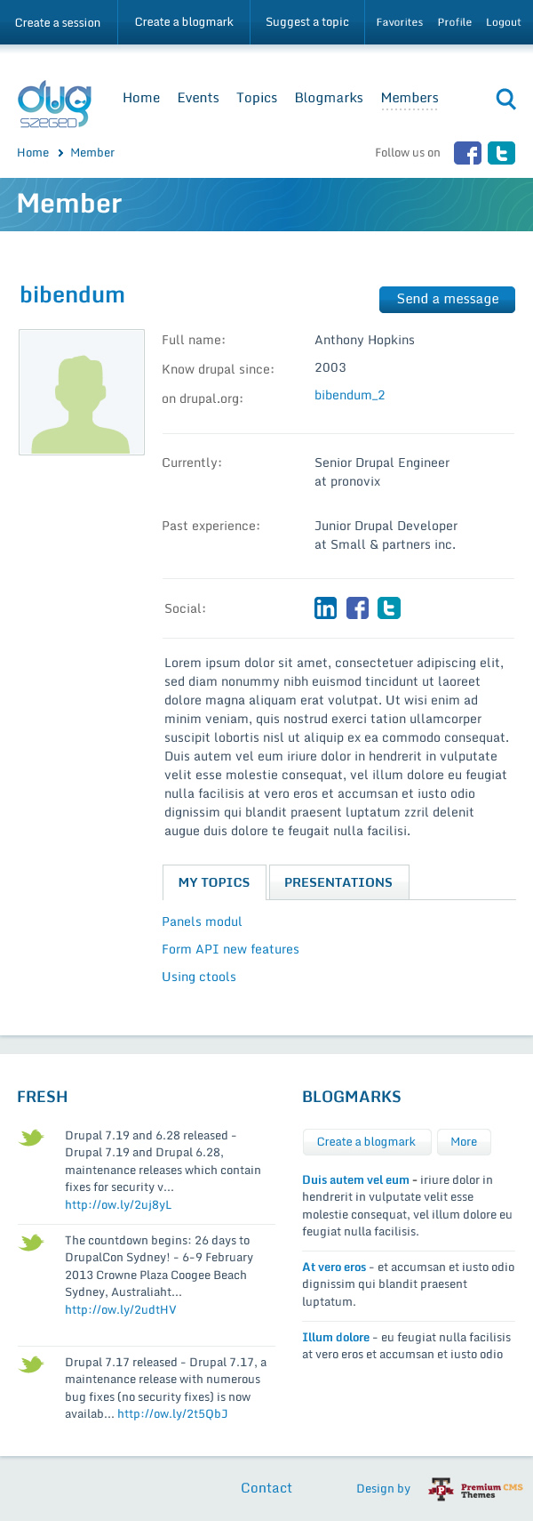Click the breadcrumb chevron after Home
The height and width of the screenshot is (1521, 533).
(60, 153)
